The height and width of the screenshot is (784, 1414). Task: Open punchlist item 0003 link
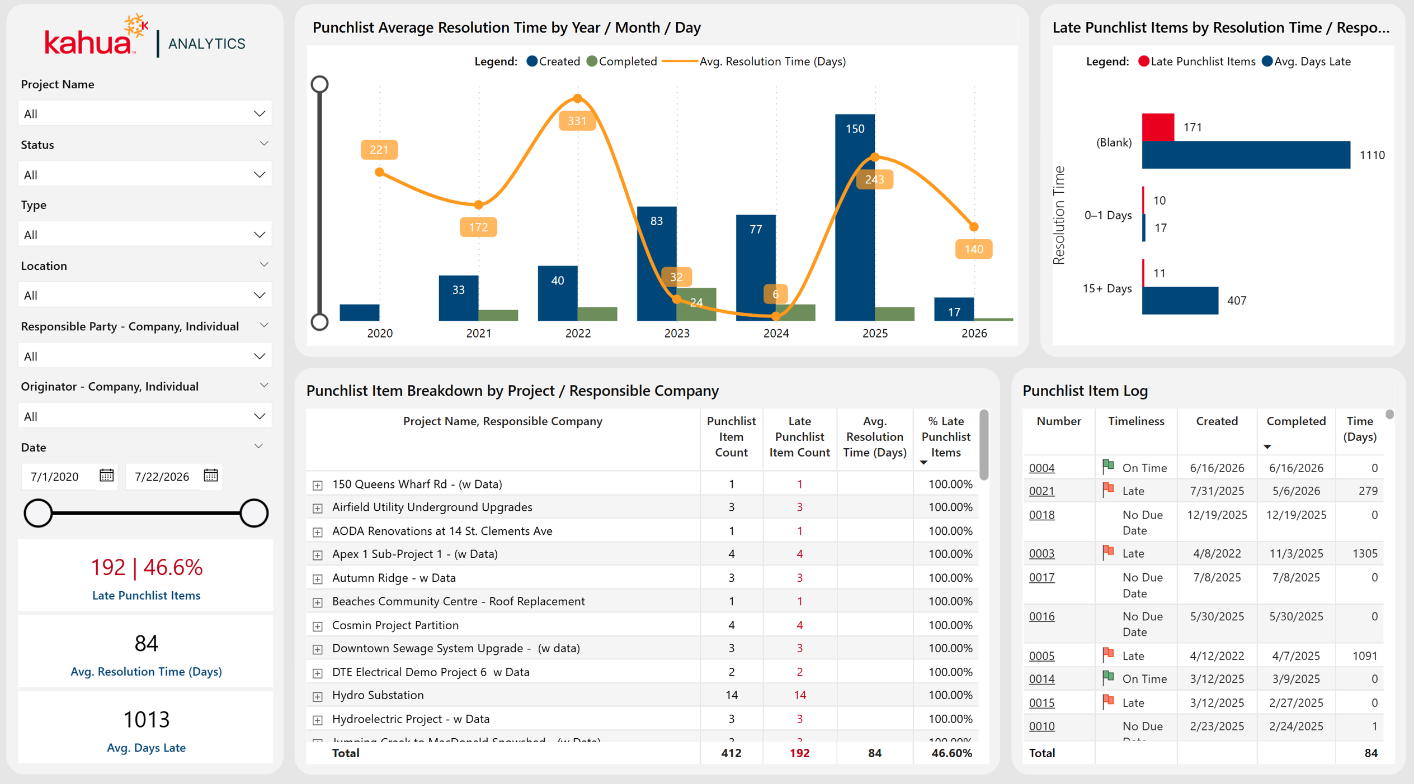pos(1041,553)
